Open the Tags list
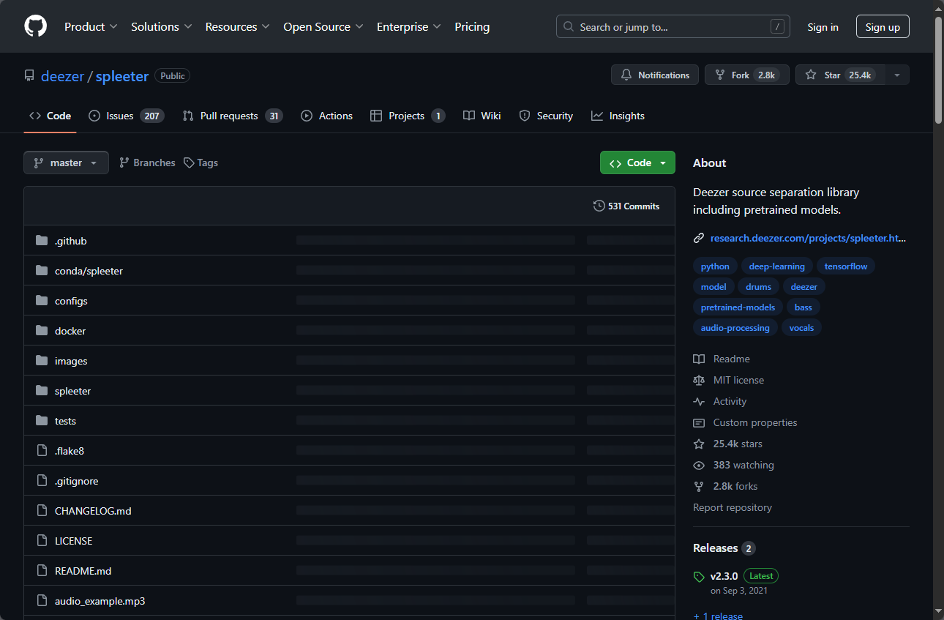 (201, 163)
